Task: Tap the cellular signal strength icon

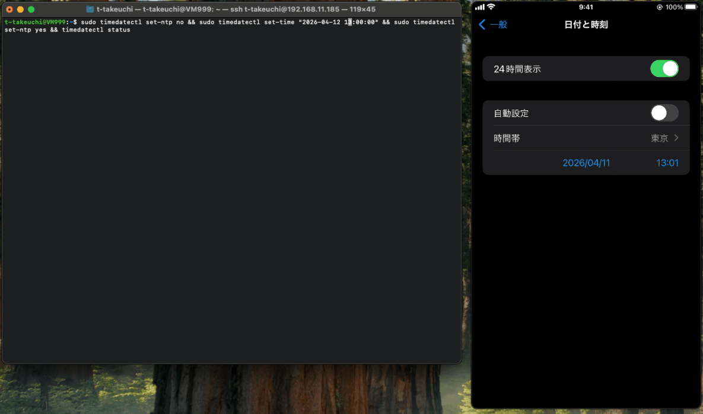Action: pos(480,7)
